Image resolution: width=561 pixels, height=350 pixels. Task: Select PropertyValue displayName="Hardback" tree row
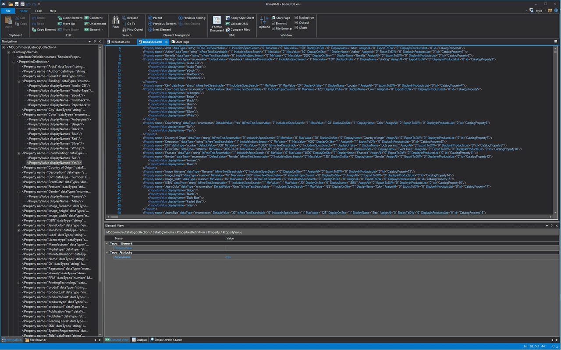(59, 100)
